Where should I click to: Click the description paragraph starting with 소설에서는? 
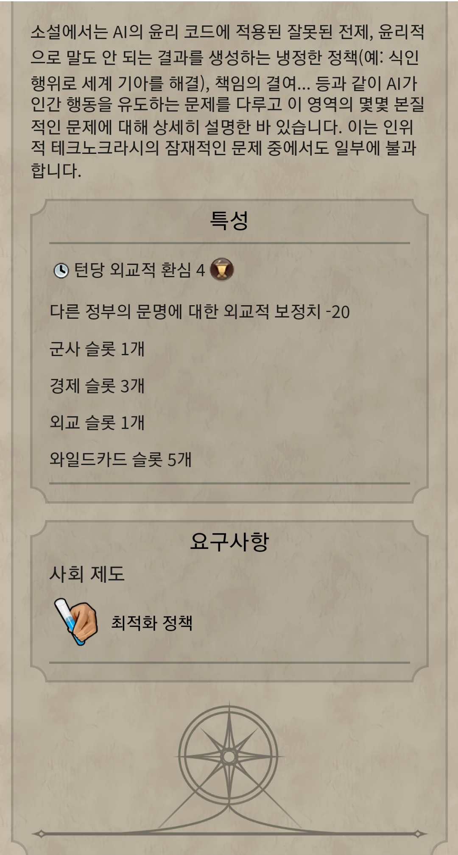[228, 101]
